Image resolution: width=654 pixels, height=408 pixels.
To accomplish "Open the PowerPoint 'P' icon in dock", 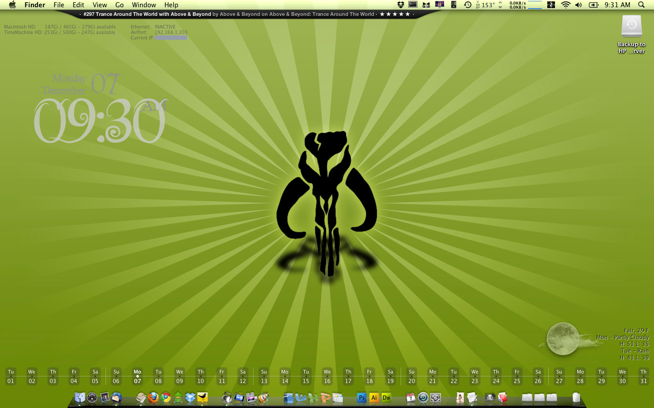I will pyautogui.click(x=325, y=398).
